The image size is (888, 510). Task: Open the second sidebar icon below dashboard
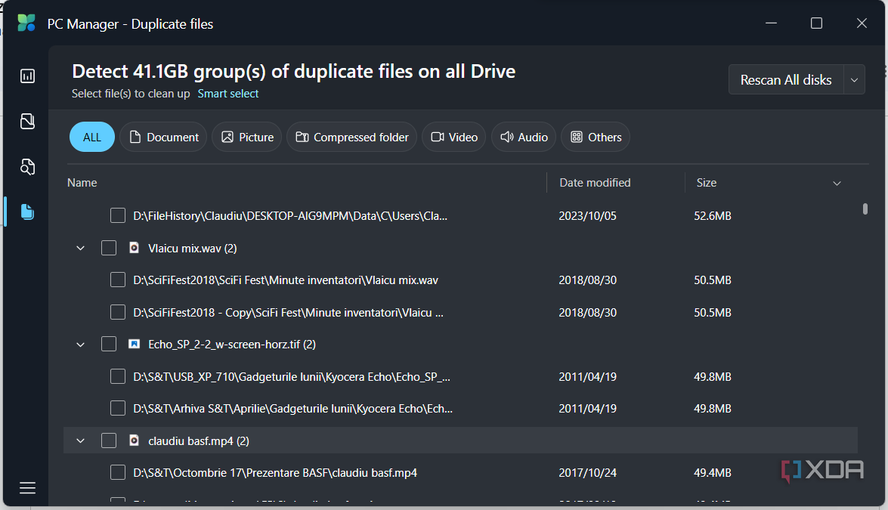27,121
